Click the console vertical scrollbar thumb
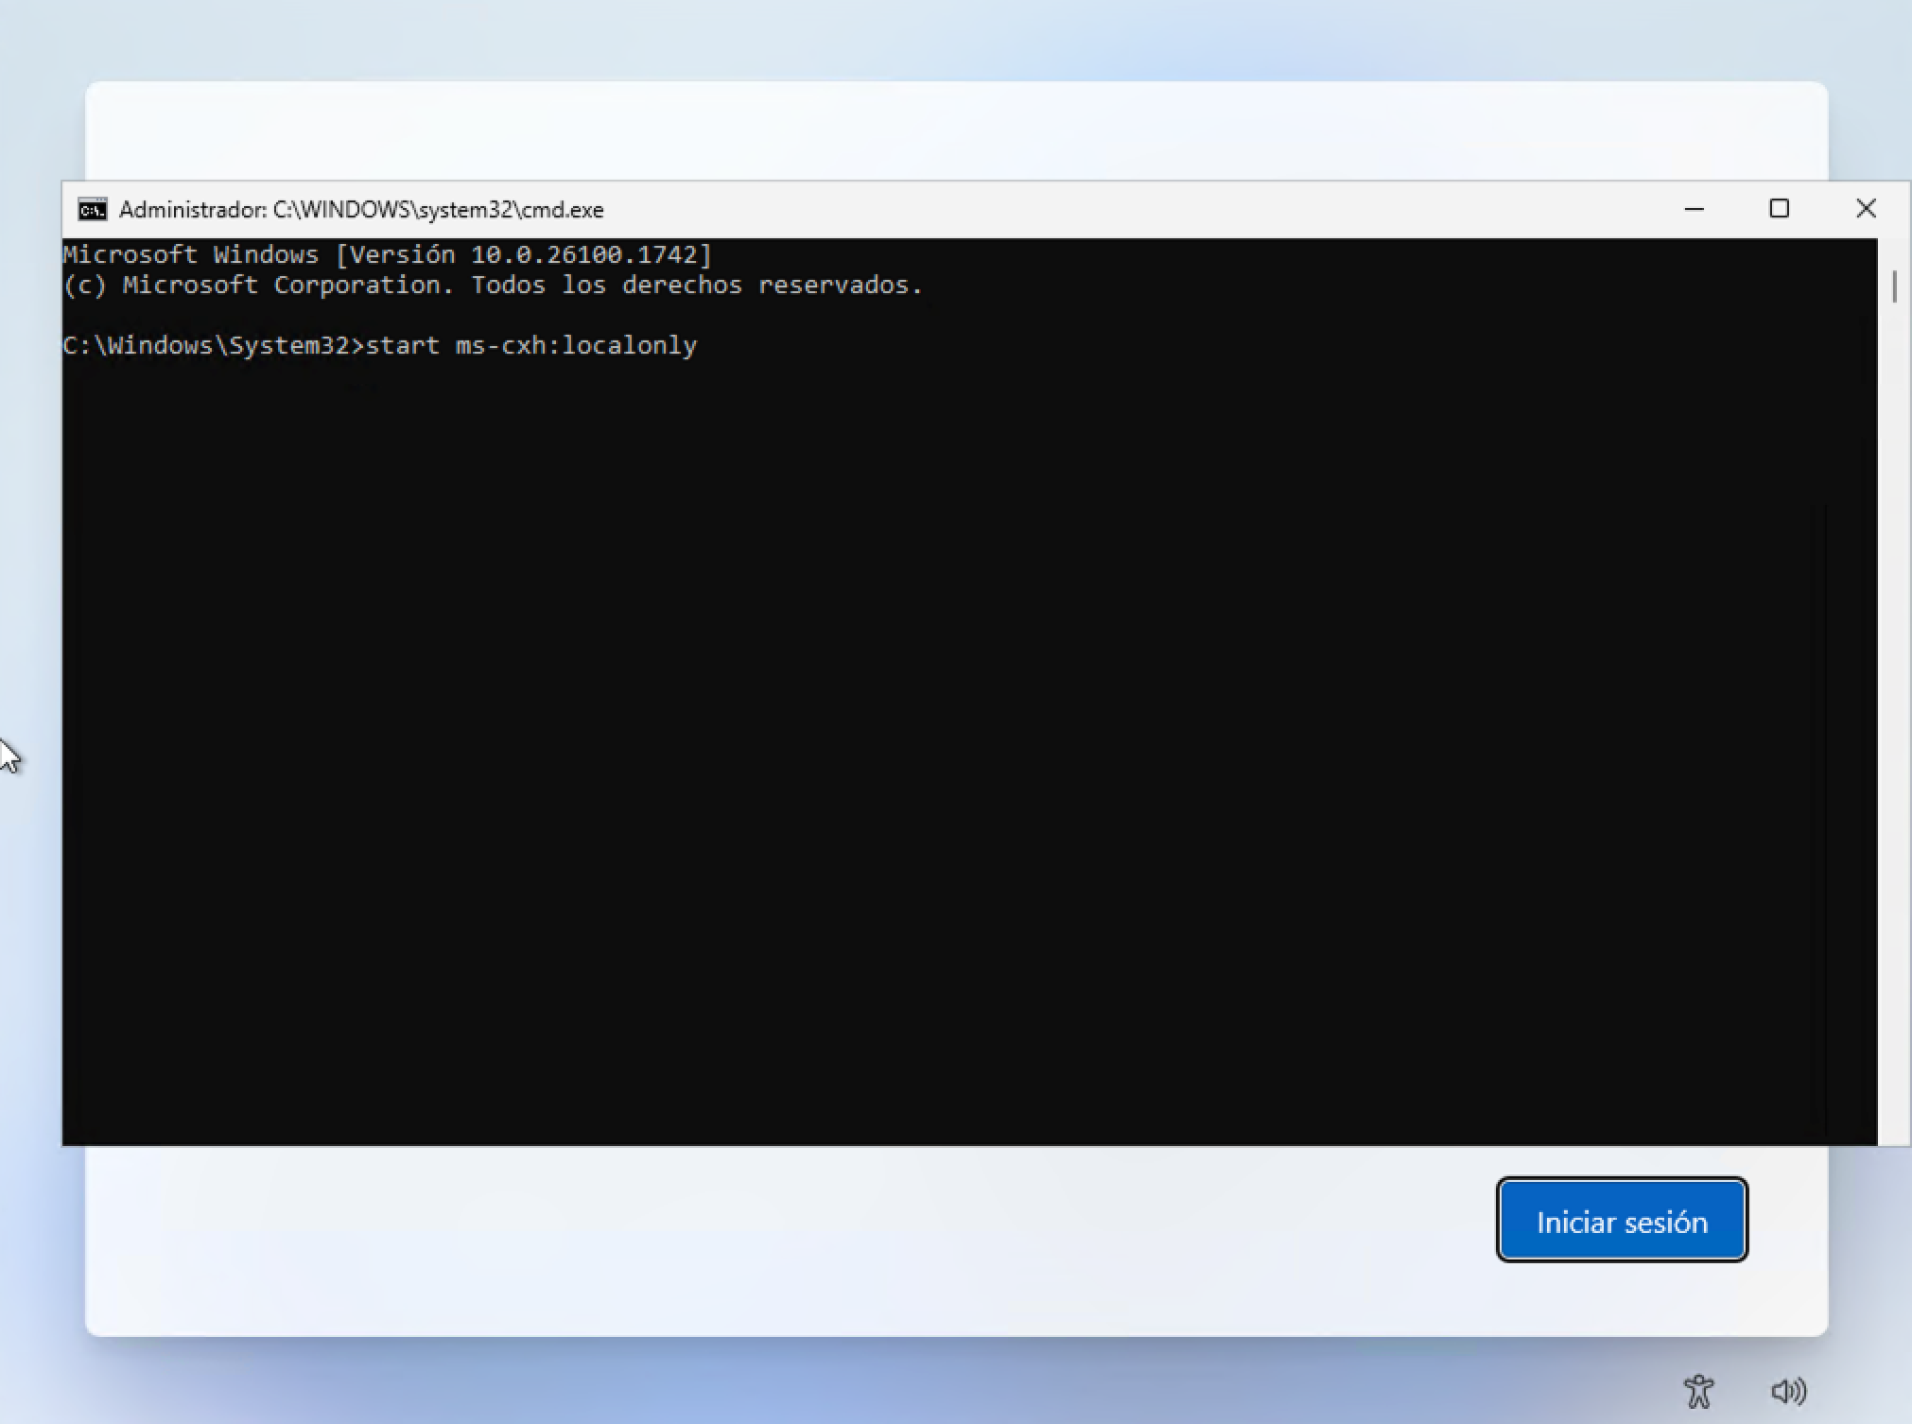This screenshot has height=1424, width=1912. 1894,287
